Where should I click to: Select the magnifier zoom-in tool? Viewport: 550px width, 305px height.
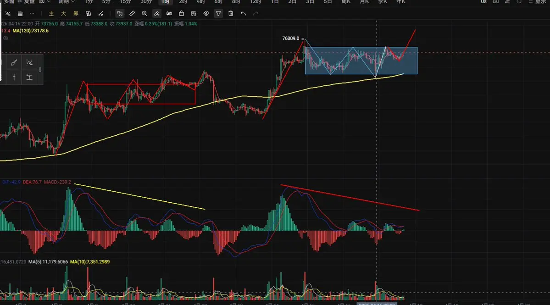coord(144,14)
